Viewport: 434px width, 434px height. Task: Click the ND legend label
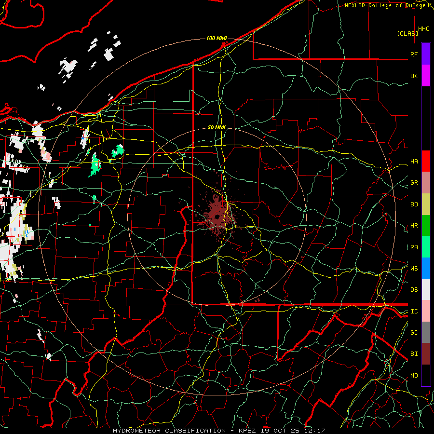pos(414,376)
